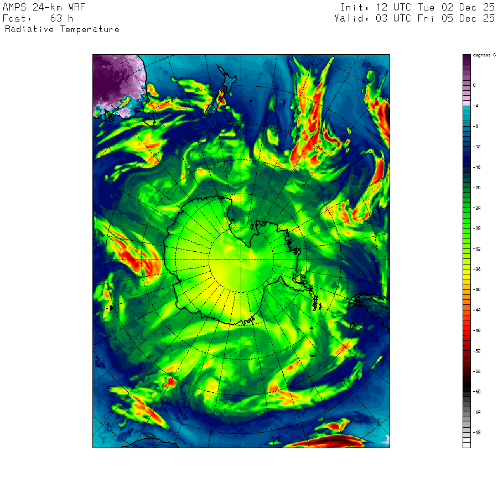Click the purple Australia region in the map corner
The height and width of the screenshot is (498, 498).
113,77
